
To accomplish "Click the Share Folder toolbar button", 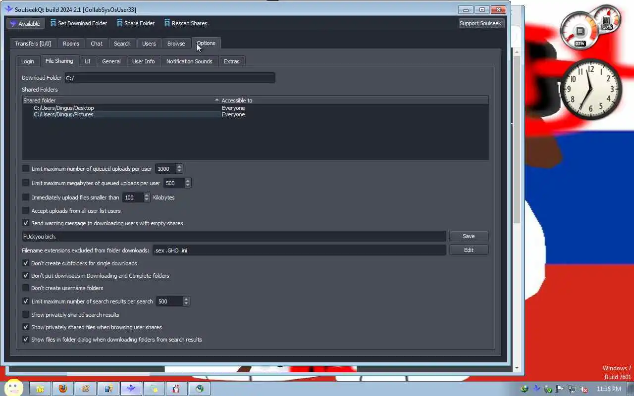I will (x=135, y=23).
